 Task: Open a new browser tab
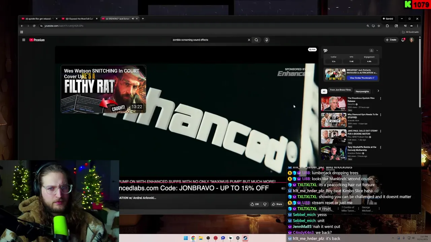(143, 19)
